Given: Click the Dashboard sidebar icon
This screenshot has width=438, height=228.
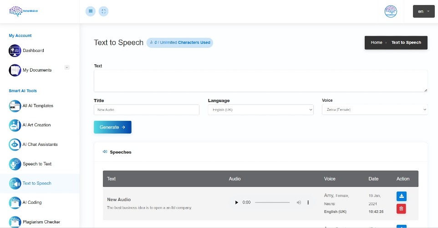Looking at the screenshot, I should pos(15,51).
